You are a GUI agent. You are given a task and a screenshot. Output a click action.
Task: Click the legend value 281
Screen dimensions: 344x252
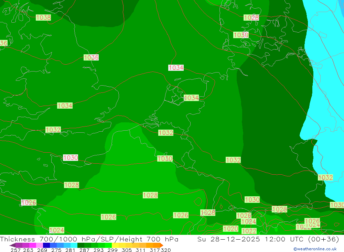tap(70, 250)
